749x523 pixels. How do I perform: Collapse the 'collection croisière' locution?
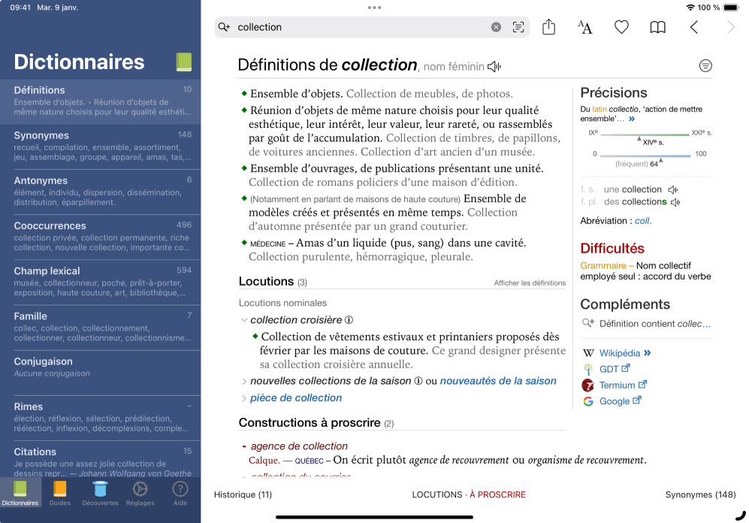(243, 320)
